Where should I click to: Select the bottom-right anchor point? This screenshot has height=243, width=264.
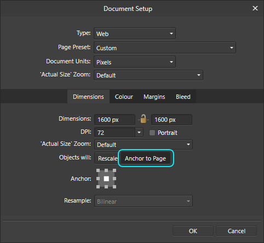[114, 187]
